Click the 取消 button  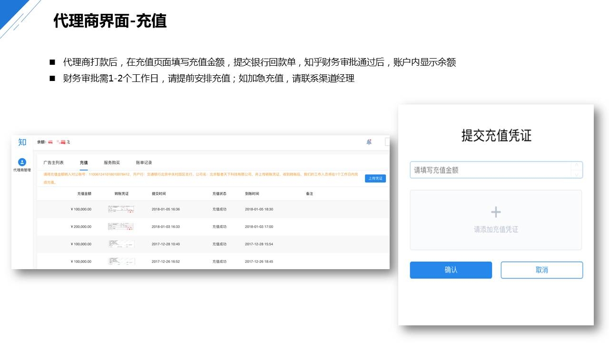click(x=541, y=270)
